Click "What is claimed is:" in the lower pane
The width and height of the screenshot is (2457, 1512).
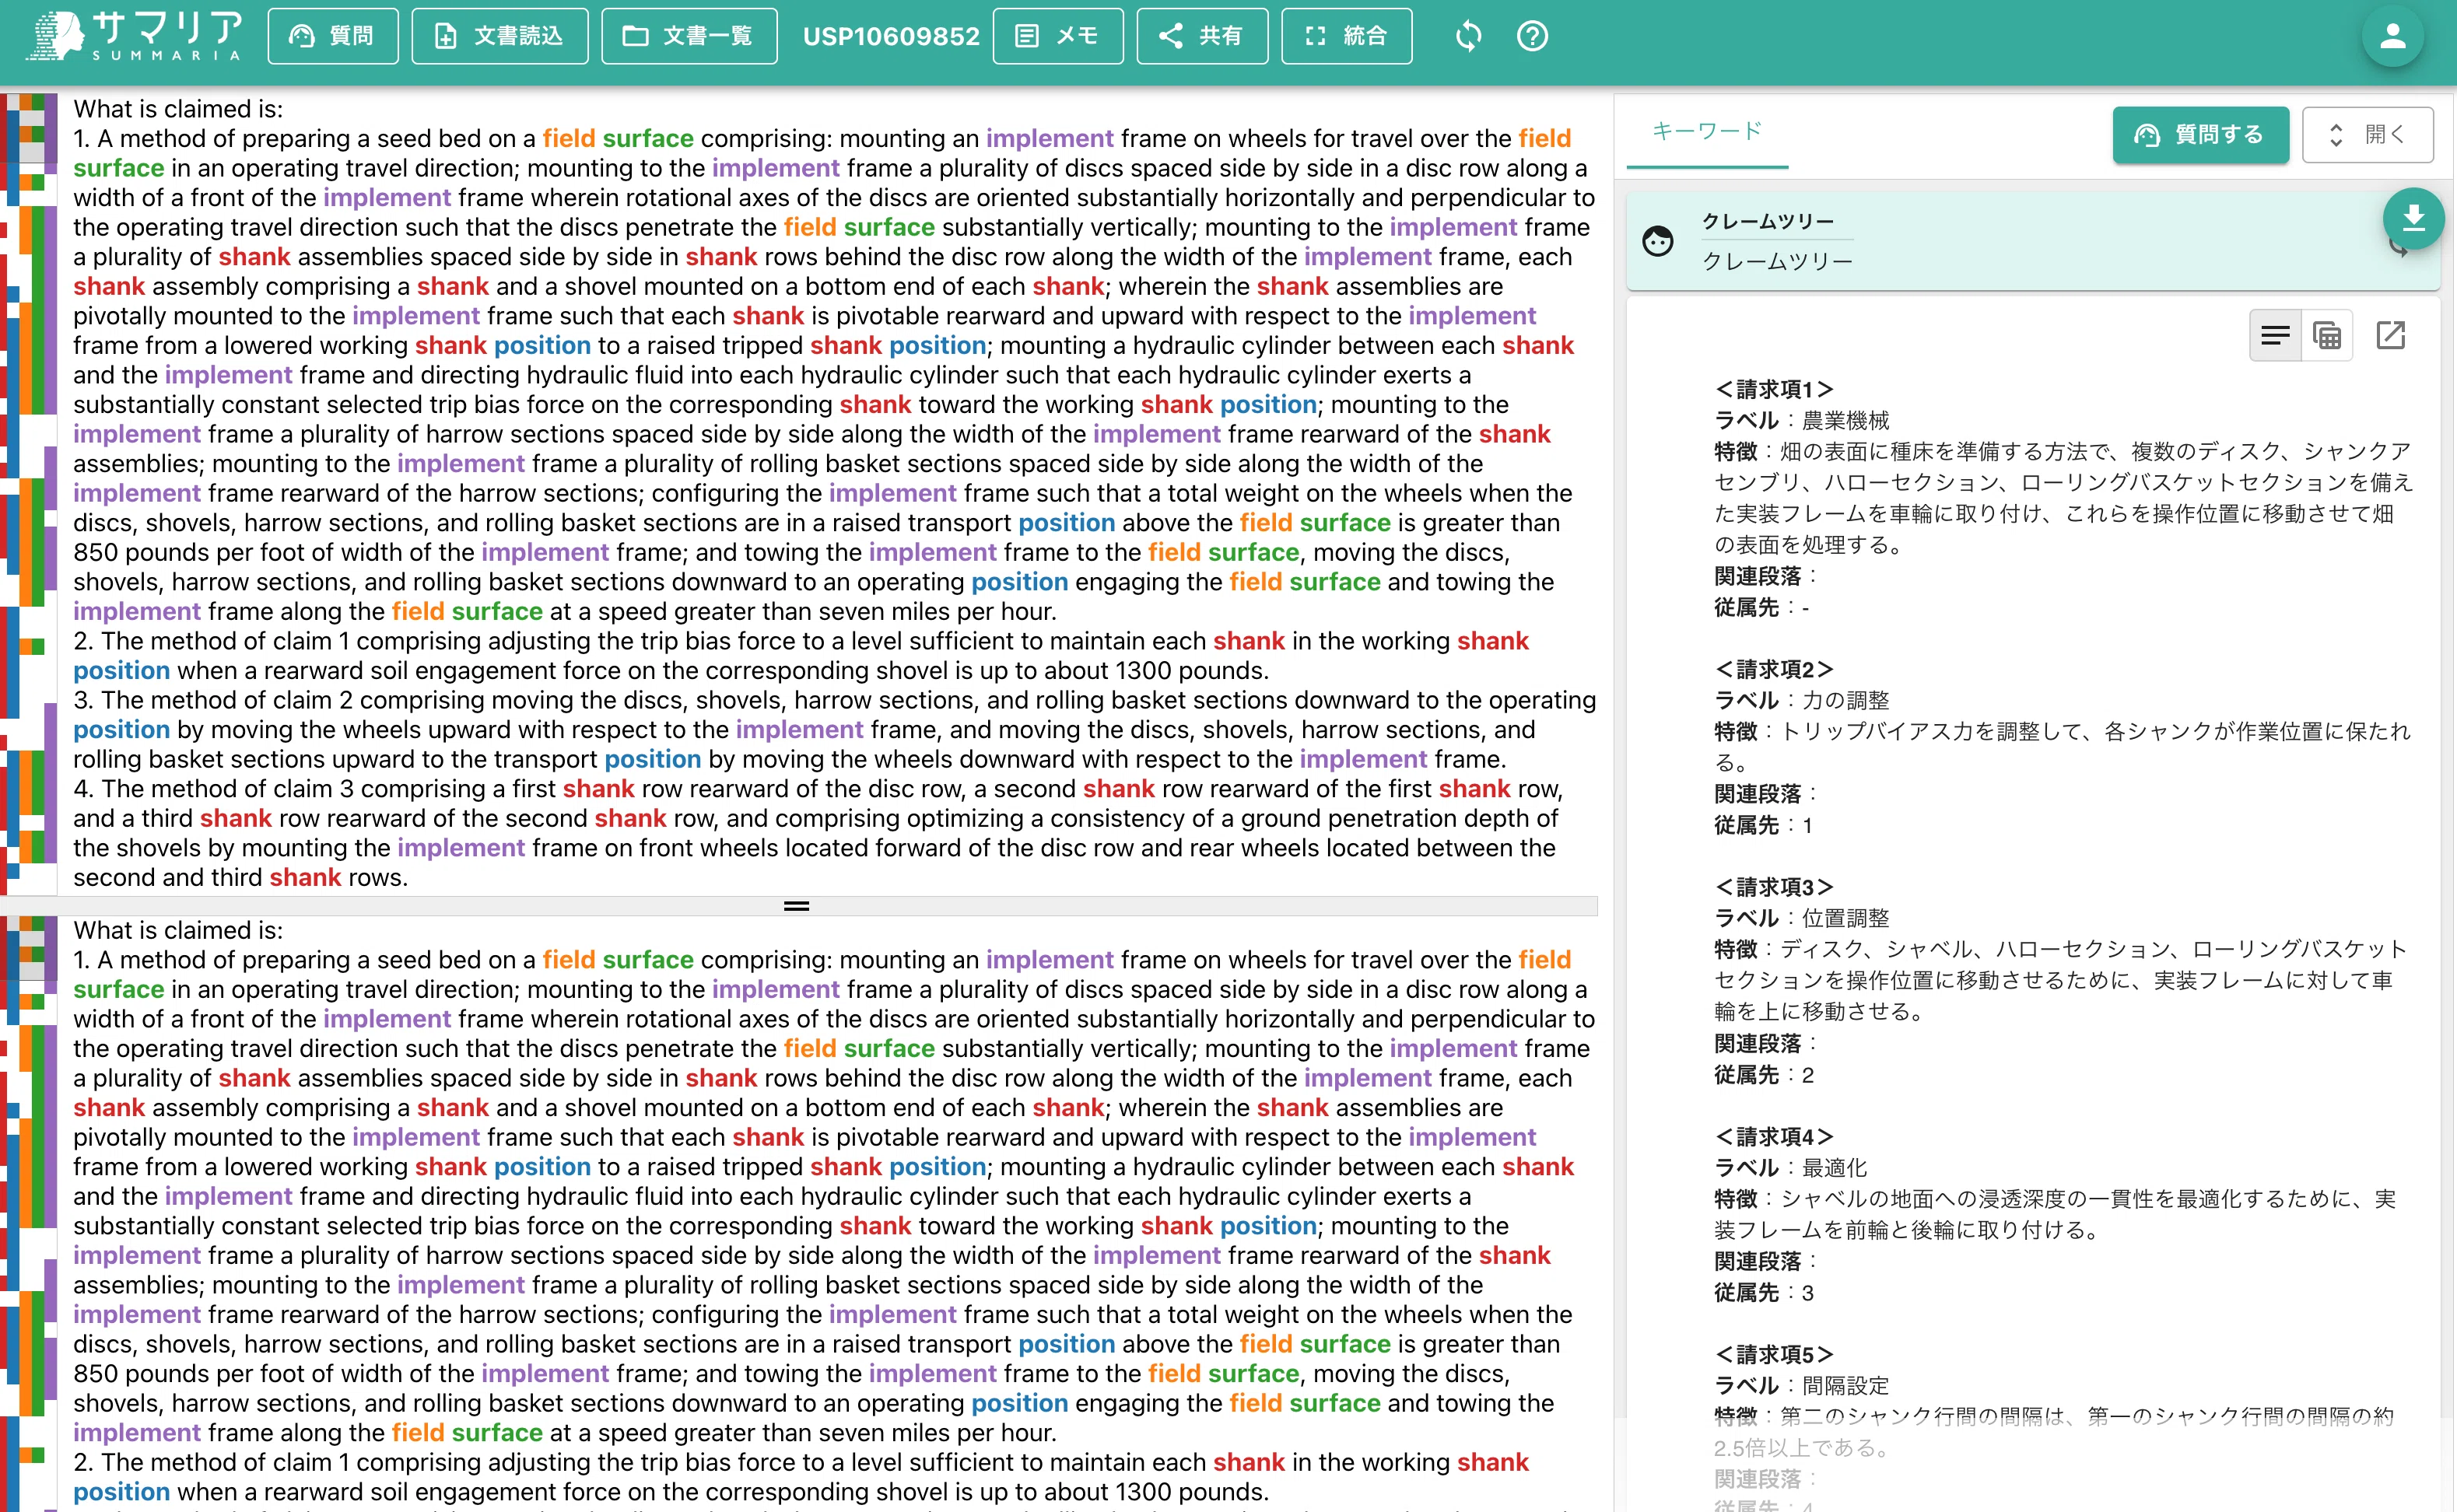178,930
